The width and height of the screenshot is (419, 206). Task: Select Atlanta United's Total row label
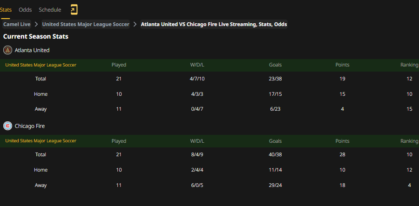pos(41,79)
